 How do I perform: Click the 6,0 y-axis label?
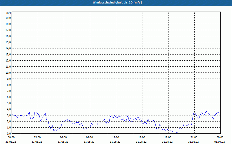click(9, 97)
